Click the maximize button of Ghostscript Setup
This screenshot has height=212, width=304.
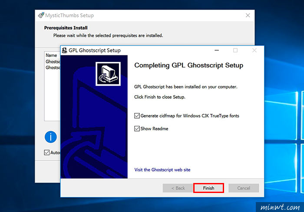(x=235, y=50)
